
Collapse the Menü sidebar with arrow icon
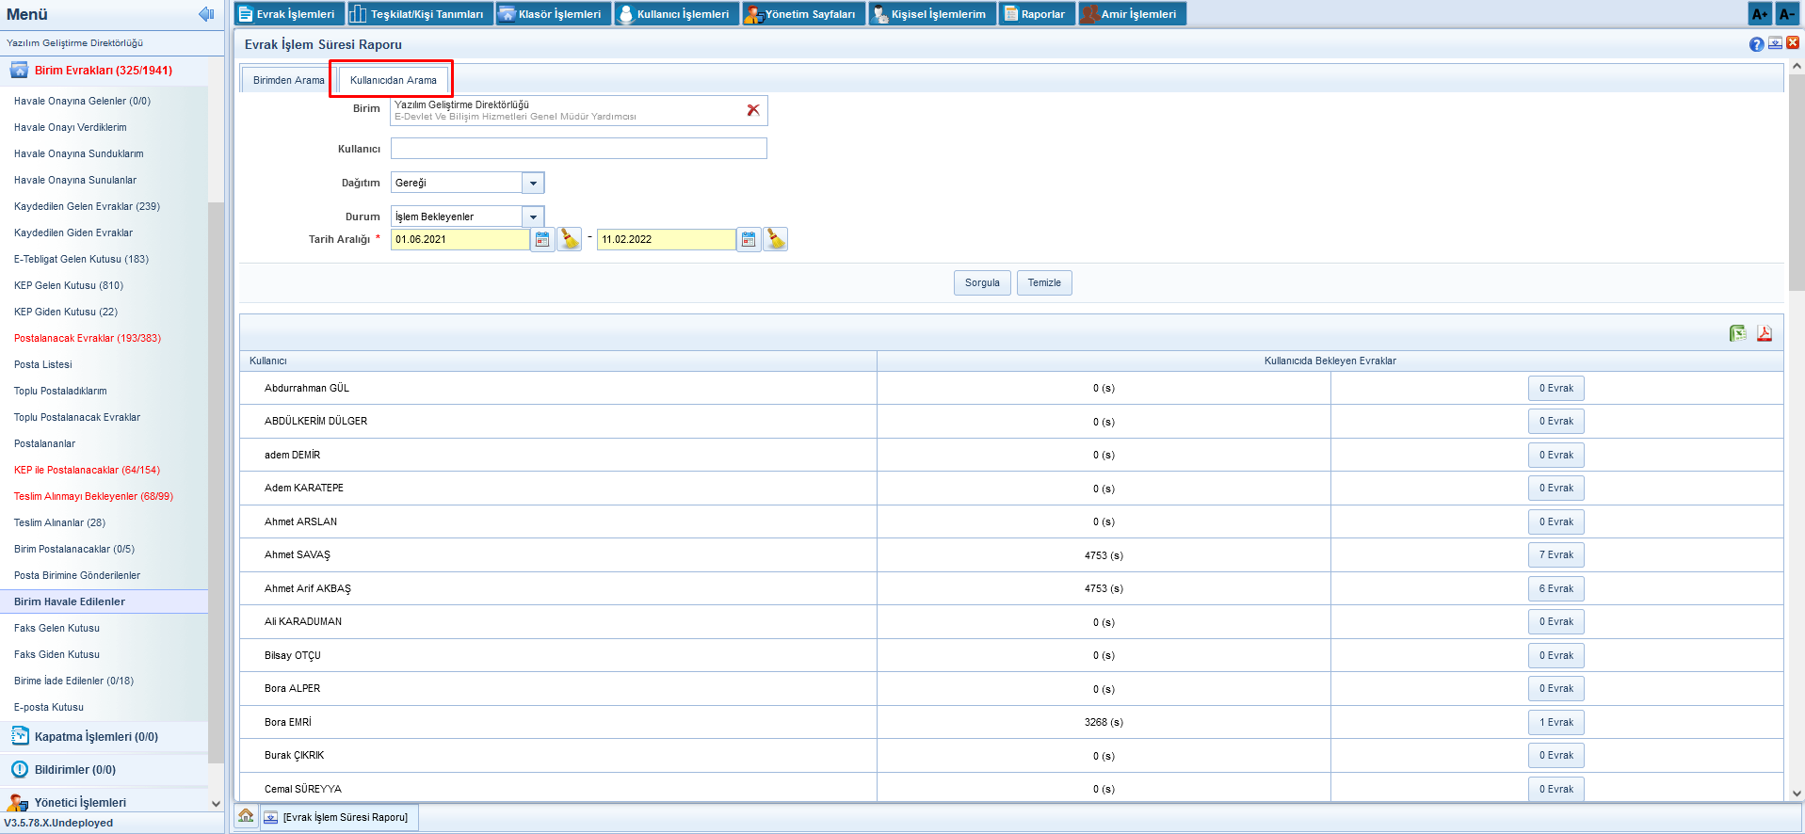pos(206,14)
